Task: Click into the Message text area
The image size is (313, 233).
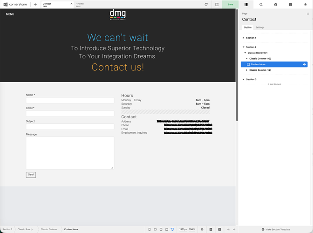Action: pos(70,153)
